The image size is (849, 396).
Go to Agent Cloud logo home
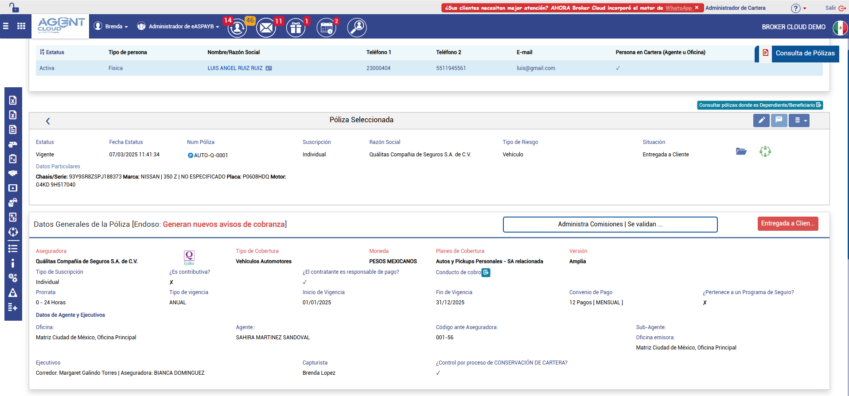click(61, 25)
